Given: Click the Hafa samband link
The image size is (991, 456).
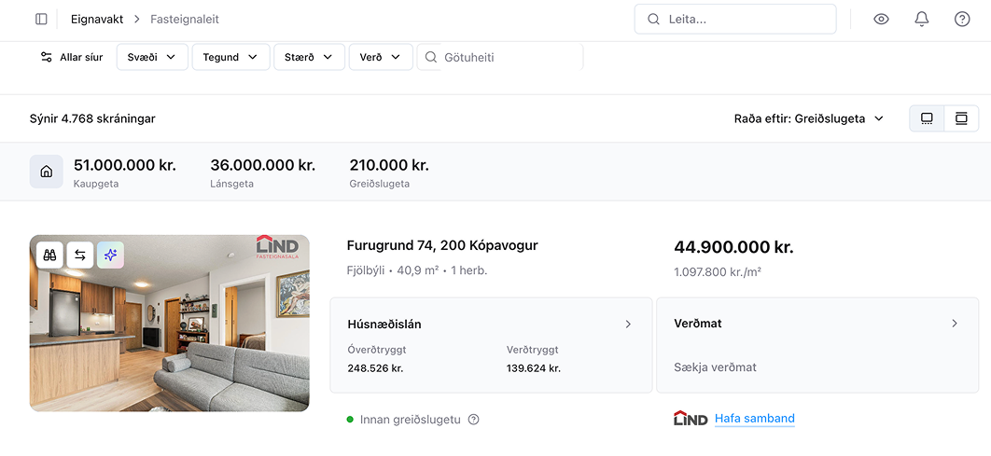Looking at the screenshot, I should [x=754, y=419].
